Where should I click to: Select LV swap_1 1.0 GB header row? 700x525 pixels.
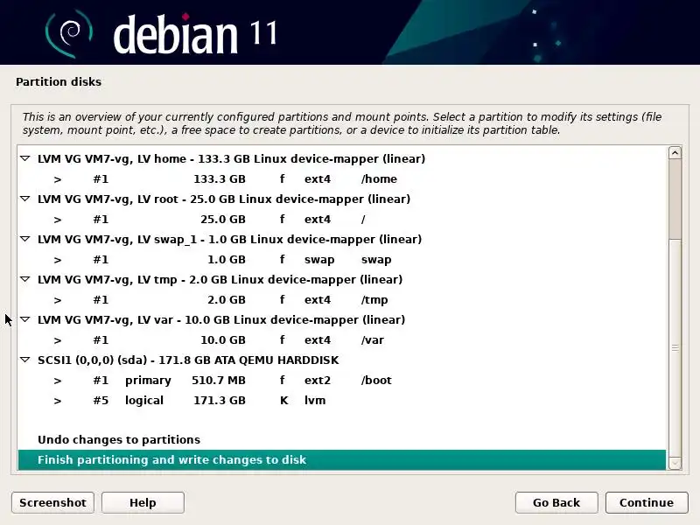(x=342, y=239)
